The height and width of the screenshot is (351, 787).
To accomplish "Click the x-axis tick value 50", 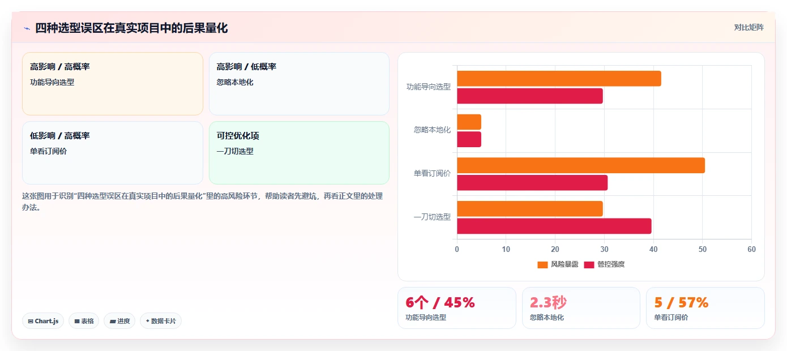I will (x=703, y=249).
